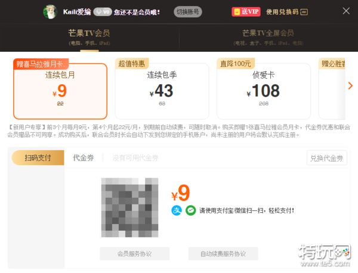Open the 会员服务协议 link
The image size is (358, 273).
pos(134,253)
